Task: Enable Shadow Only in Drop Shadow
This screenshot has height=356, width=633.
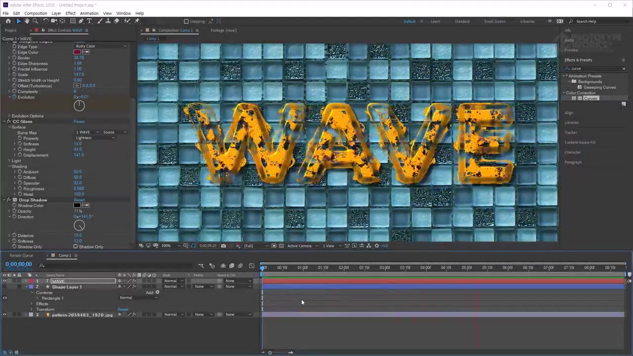Action: click(76, 247)
